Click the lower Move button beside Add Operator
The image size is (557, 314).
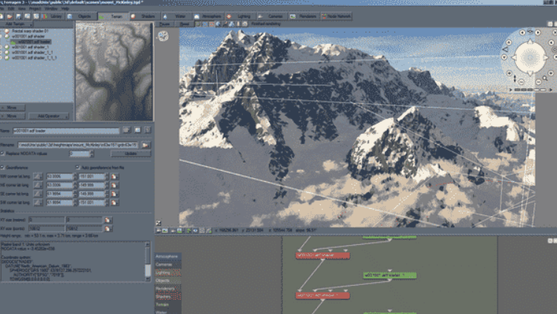click(13, 116)
